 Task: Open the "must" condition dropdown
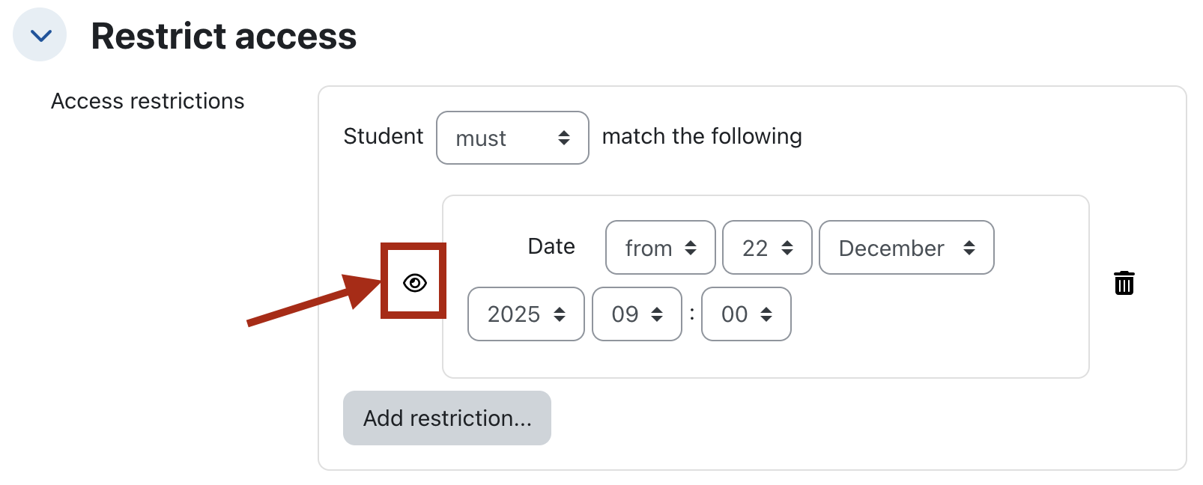point(512,138)
